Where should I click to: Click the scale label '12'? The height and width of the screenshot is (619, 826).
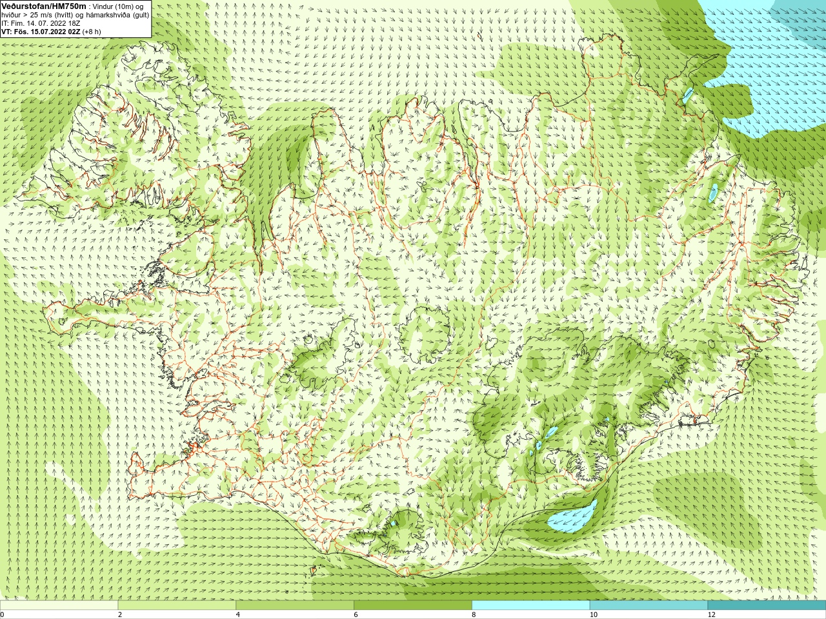[711, 614]
